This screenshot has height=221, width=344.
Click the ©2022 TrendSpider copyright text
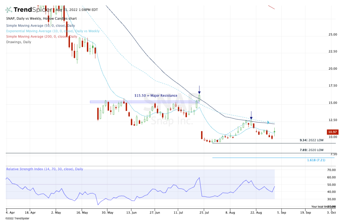(17, 218)
